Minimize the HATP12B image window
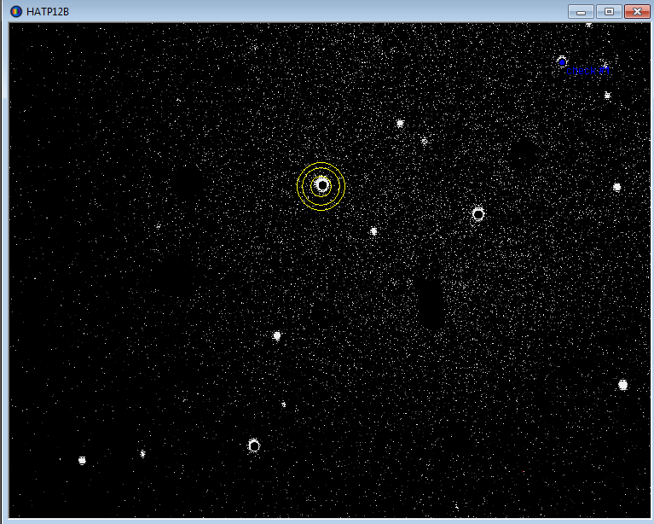This screenshot has width=654, height=524. pos(581,11)
